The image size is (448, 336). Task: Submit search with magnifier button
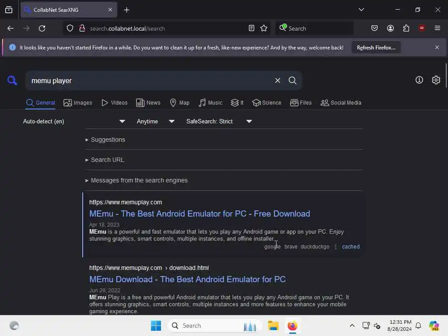pyautogui.click(x=292, y=80)
